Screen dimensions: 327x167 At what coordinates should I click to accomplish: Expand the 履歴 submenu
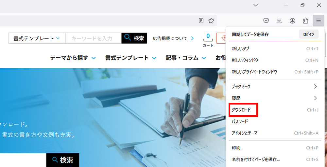click(275, 98)
